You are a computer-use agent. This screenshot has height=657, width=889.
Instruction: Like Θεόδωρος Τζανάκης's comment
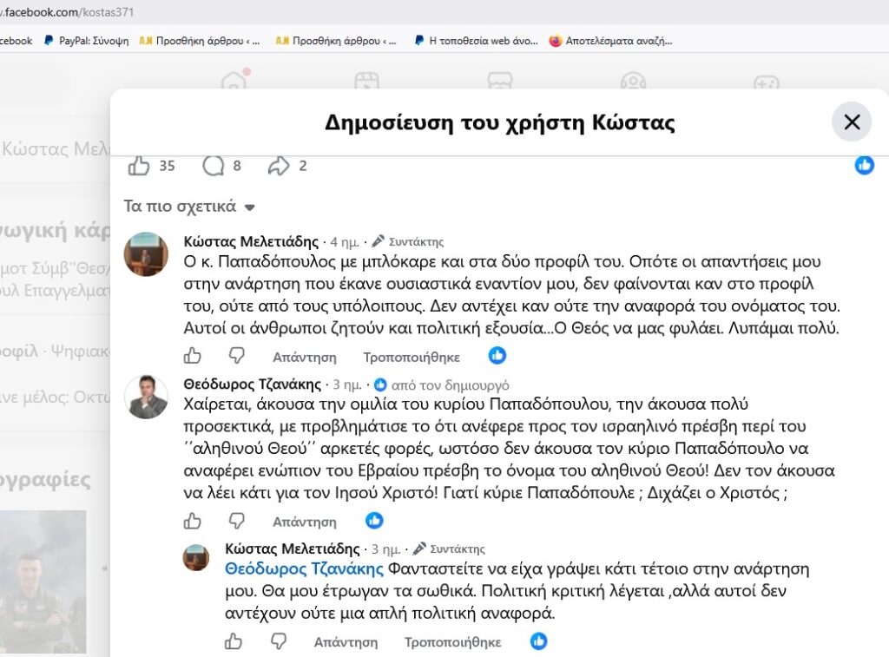click(x=192, y=521)
